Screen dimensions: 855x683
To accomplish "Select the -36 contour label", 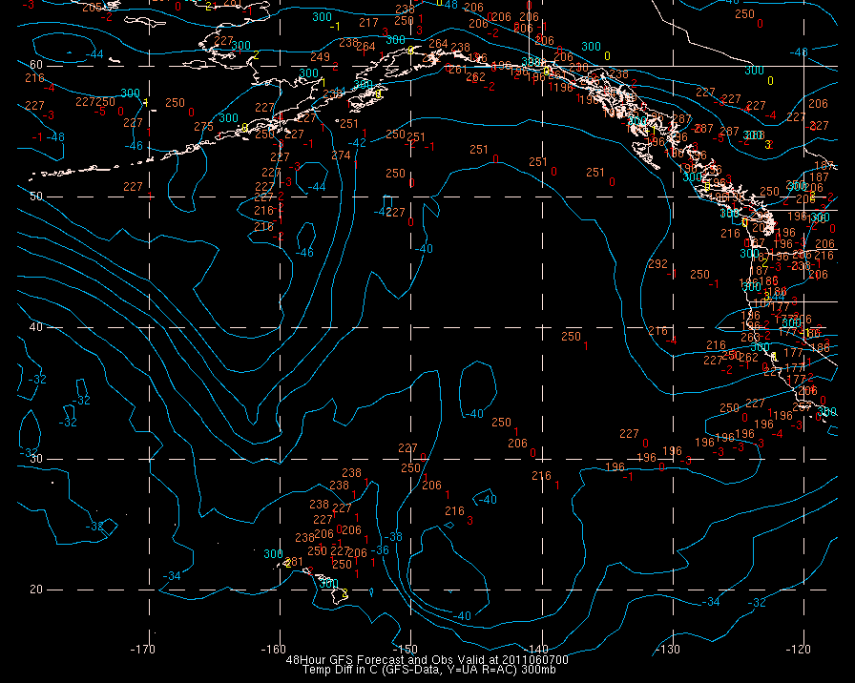I will click(x=381, y=550).
